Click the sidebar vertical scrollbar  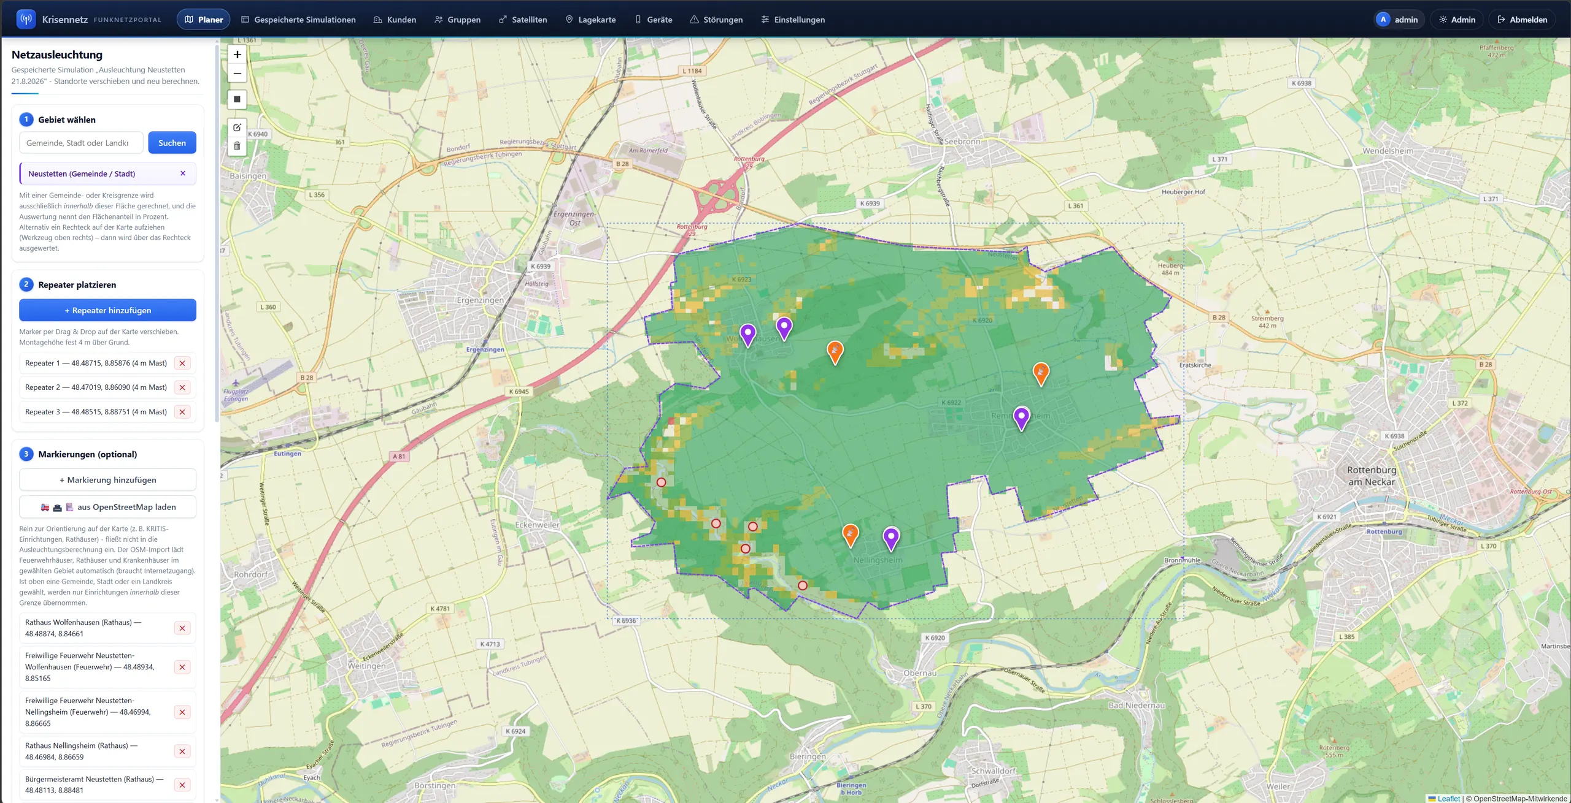tap(217, 233)
